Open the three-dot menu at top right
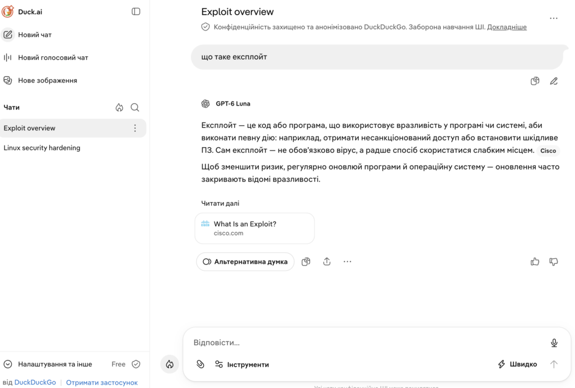 (x=554, y=18)
